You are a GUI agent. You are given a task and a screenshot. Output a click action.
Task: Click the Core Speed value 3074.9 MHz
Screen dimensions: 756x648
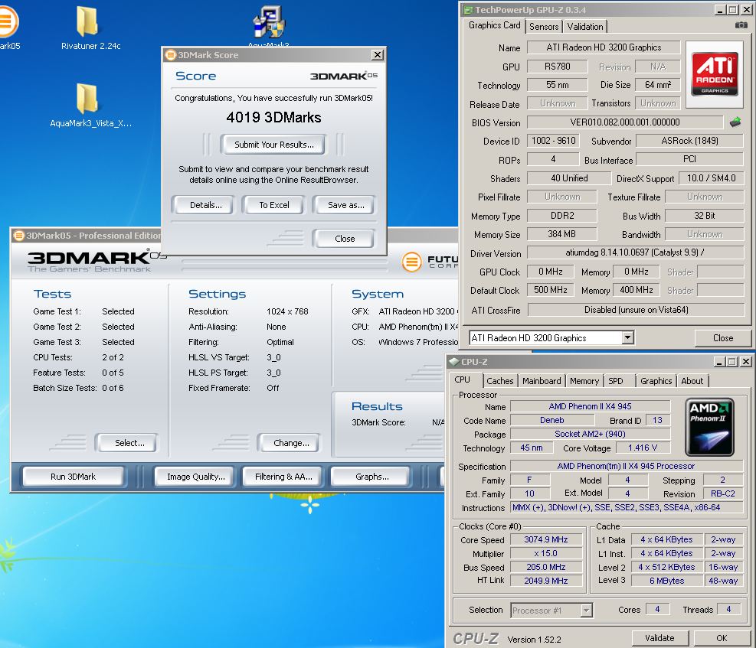coord(546,539)
